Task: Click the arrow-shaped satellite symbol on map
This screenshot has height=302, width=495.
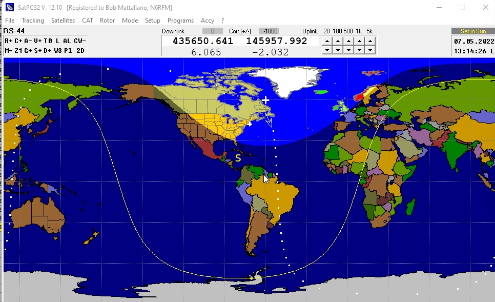Action: [x=269, y=120]
